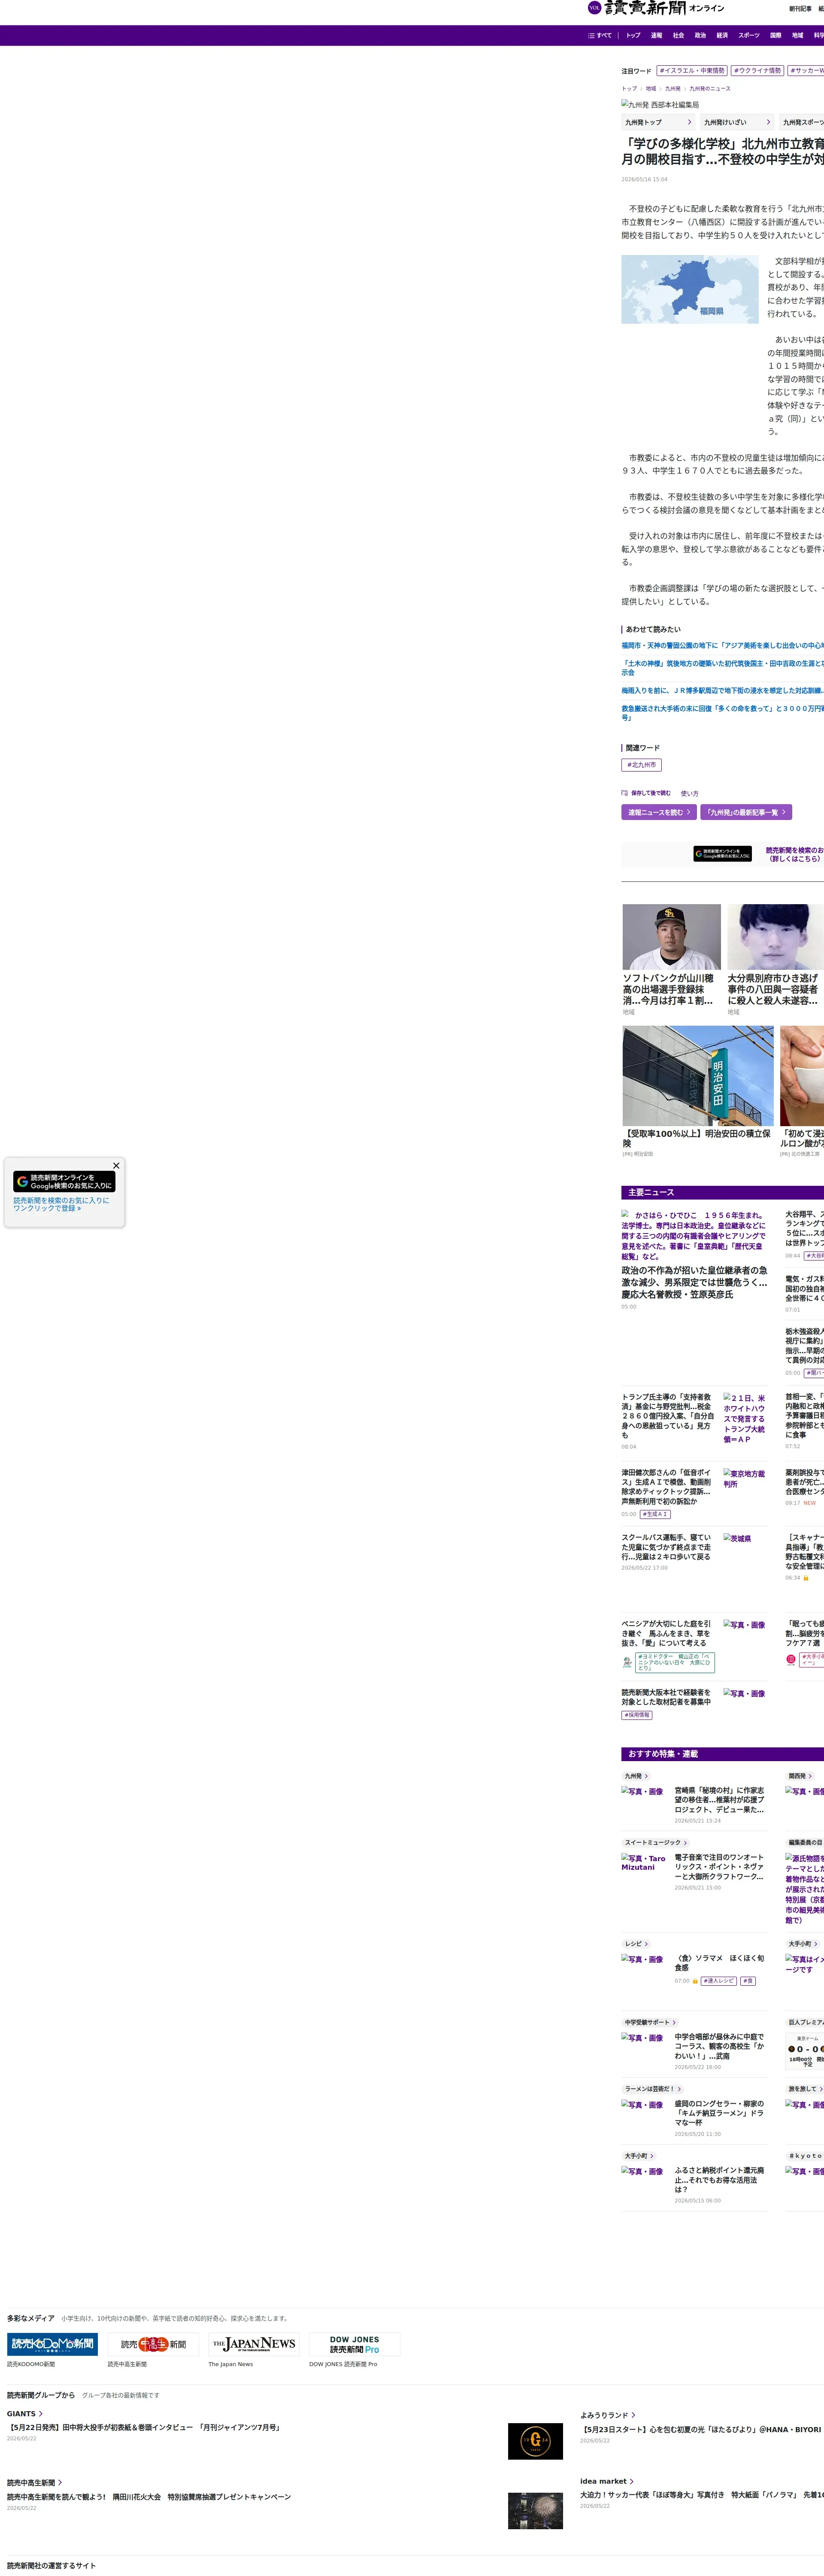The height and width of the screenshot is (2576, 824).
Task: Open the 政治の不作為が招いた皇位継承者 headline
Action: pos(695,1282)
